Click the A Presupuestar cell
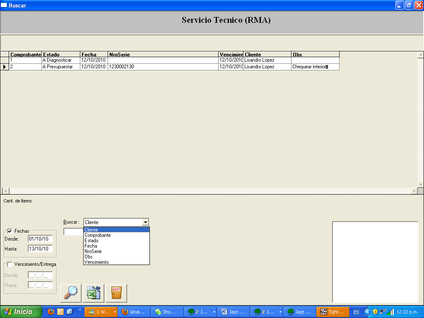 [x=61, y=67]
